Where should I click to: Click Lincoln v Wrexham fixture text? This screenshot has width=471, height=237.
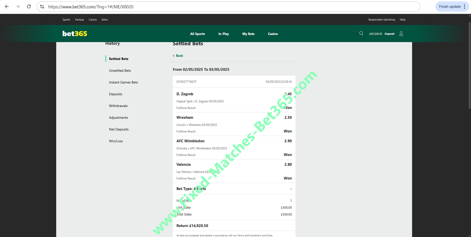coord(197,125)
